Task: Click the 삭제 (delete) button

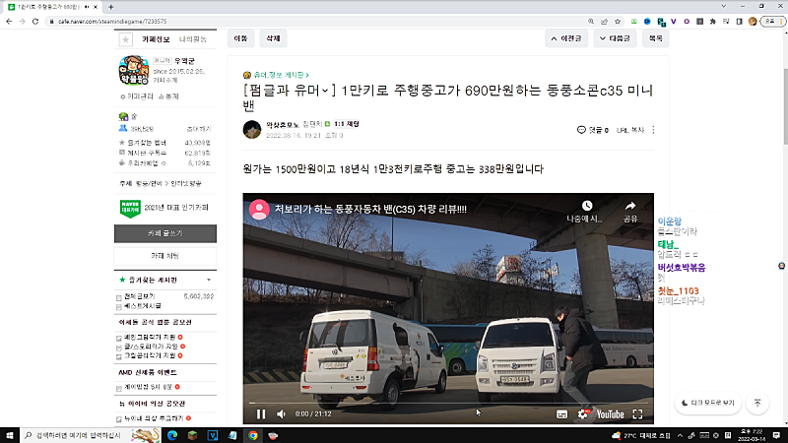Action: tap(273, 38)
